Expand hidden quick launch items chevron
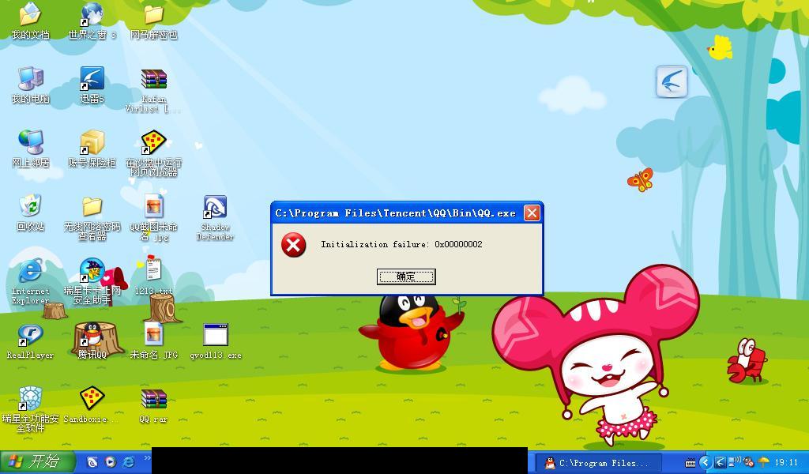Image resolution: width=809 pixels, height=474 pixels. (146, 458)
